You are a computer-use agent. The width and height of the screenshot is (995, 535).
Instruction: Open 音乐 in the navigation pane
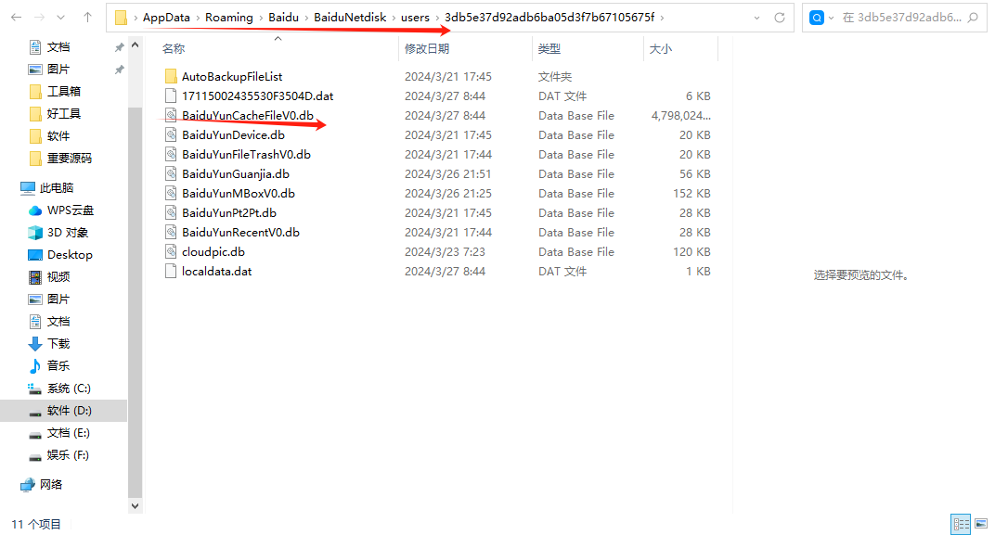(x=58, y=365)
